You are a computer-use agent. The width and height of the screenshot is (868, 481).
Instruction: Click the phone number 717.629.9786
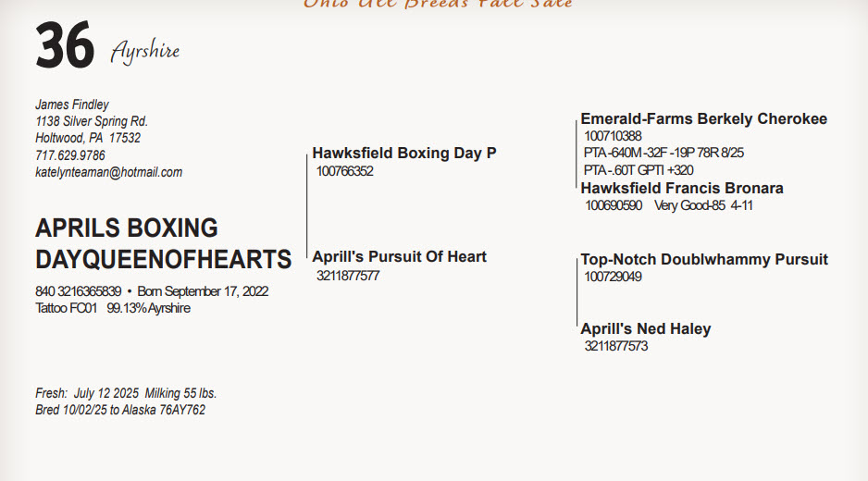[x=70, y=155]
